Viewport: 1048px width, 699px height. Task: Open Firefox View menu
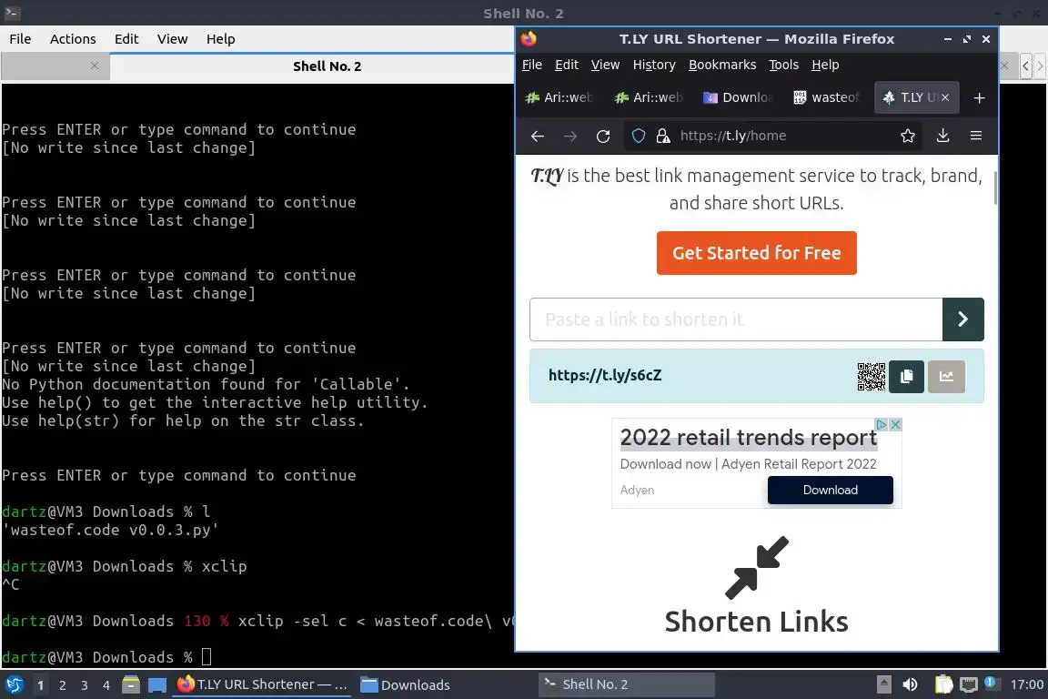coord(605,65)
